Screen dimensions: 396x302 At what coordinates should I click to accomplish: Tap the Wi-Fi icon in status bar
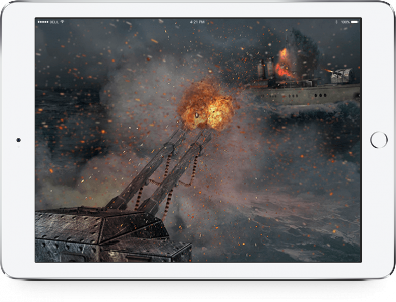click(x=62, y=22)
